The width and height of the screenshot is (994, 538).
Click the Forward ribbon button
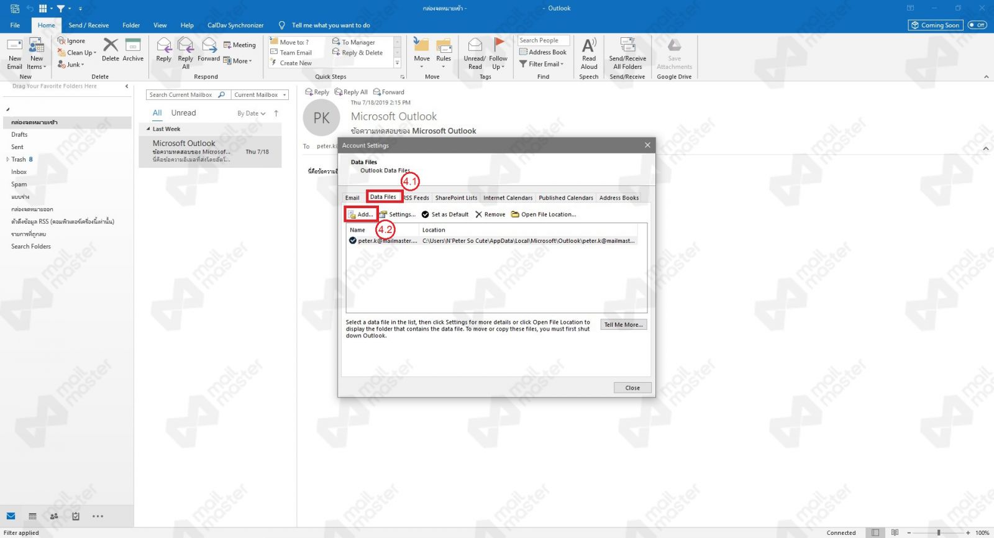(x=209, y=50)
